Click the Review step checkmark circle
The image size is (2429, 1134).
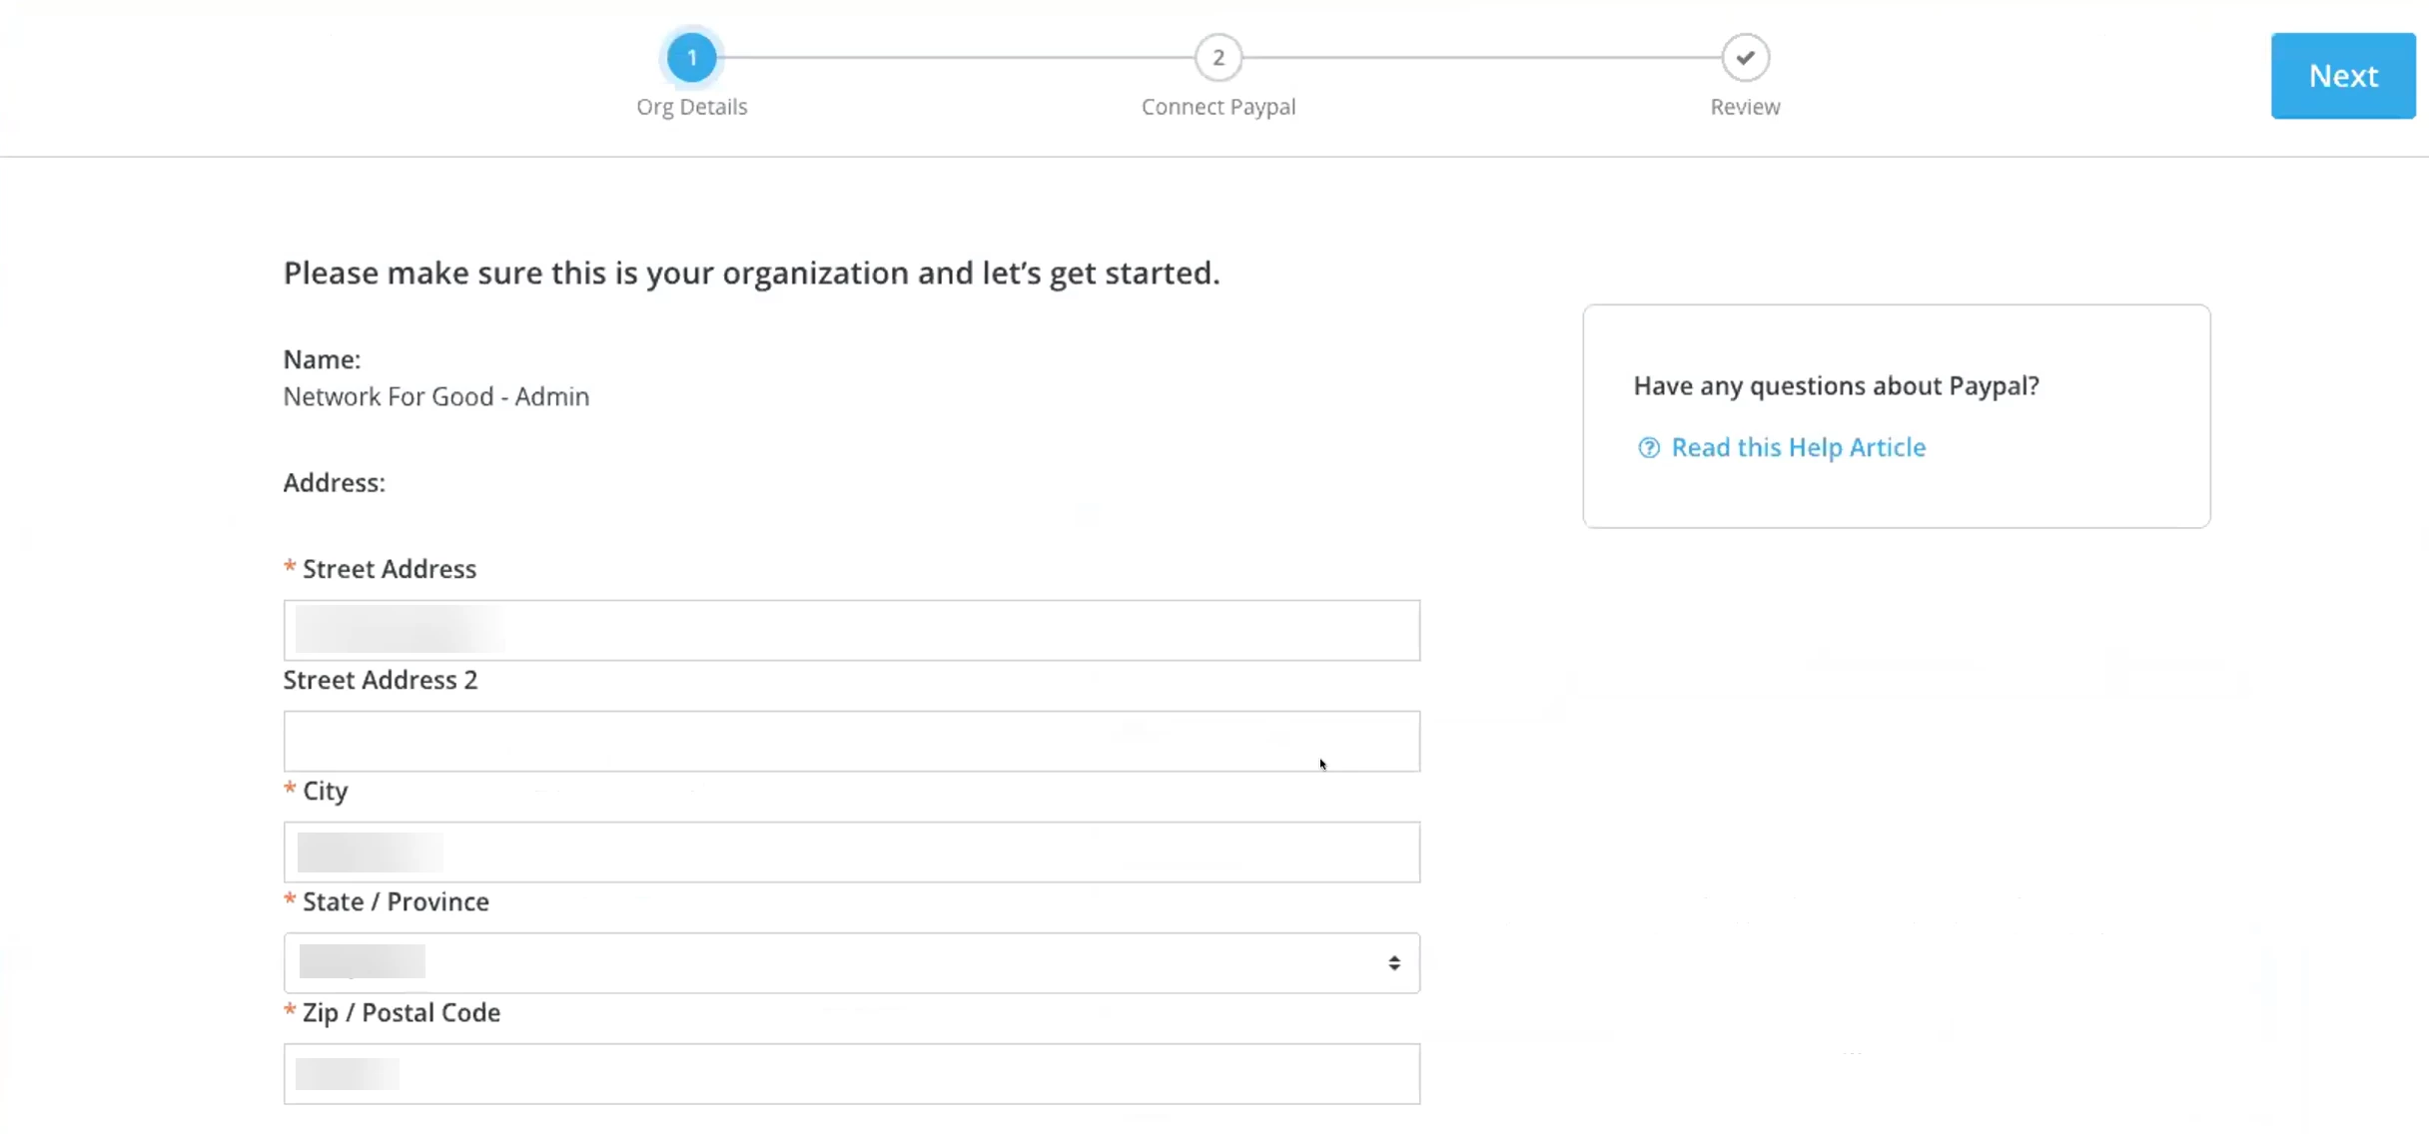point(1744,57)
